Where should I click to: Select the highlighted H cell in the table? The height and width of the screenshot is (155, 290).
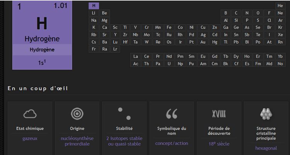[94, 6]
